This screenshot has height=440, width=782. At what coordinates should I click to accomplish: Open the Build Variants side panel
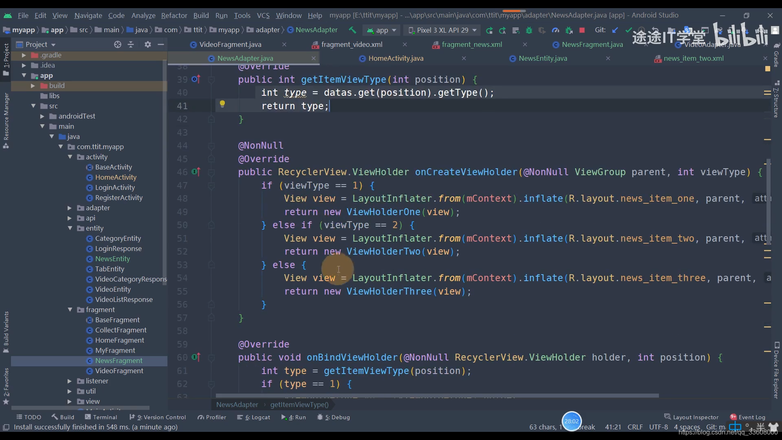pyautogui.click(x=6, y=332)
